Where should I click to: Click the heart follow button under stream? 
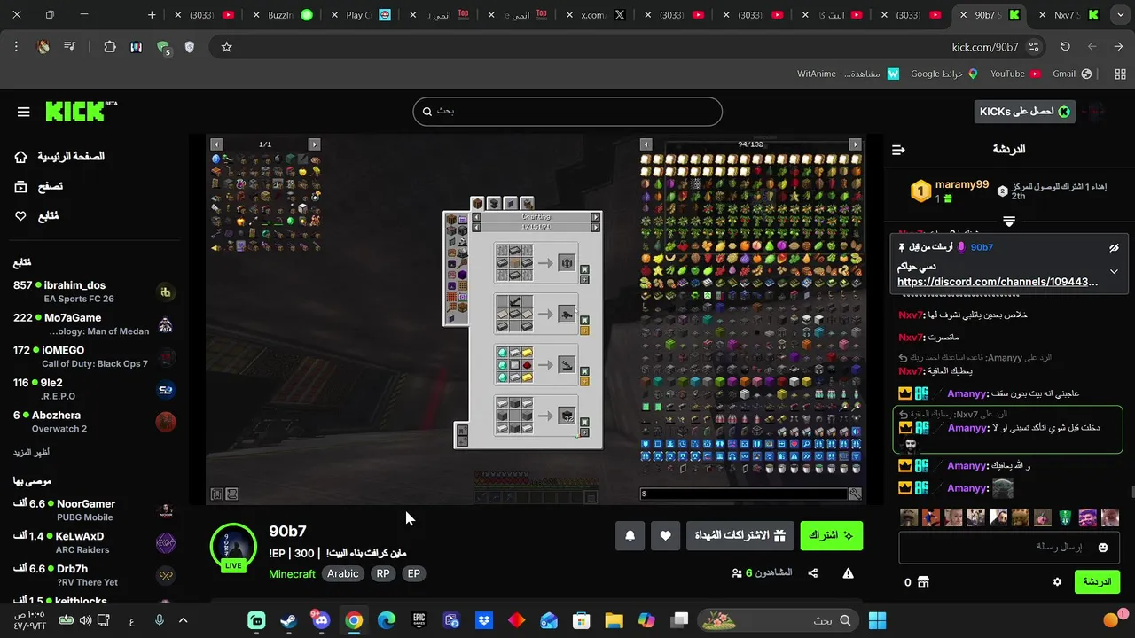(665, 535)
